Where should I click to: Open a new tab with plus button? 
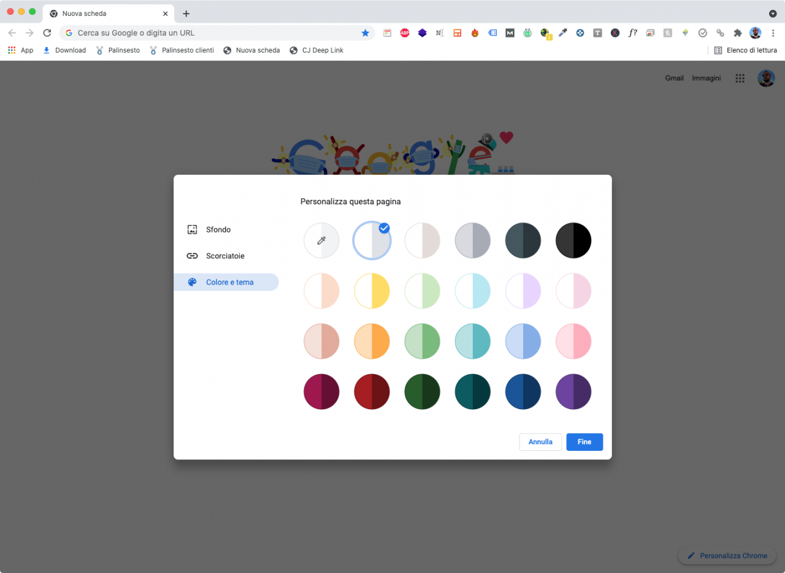pos(186,13)
